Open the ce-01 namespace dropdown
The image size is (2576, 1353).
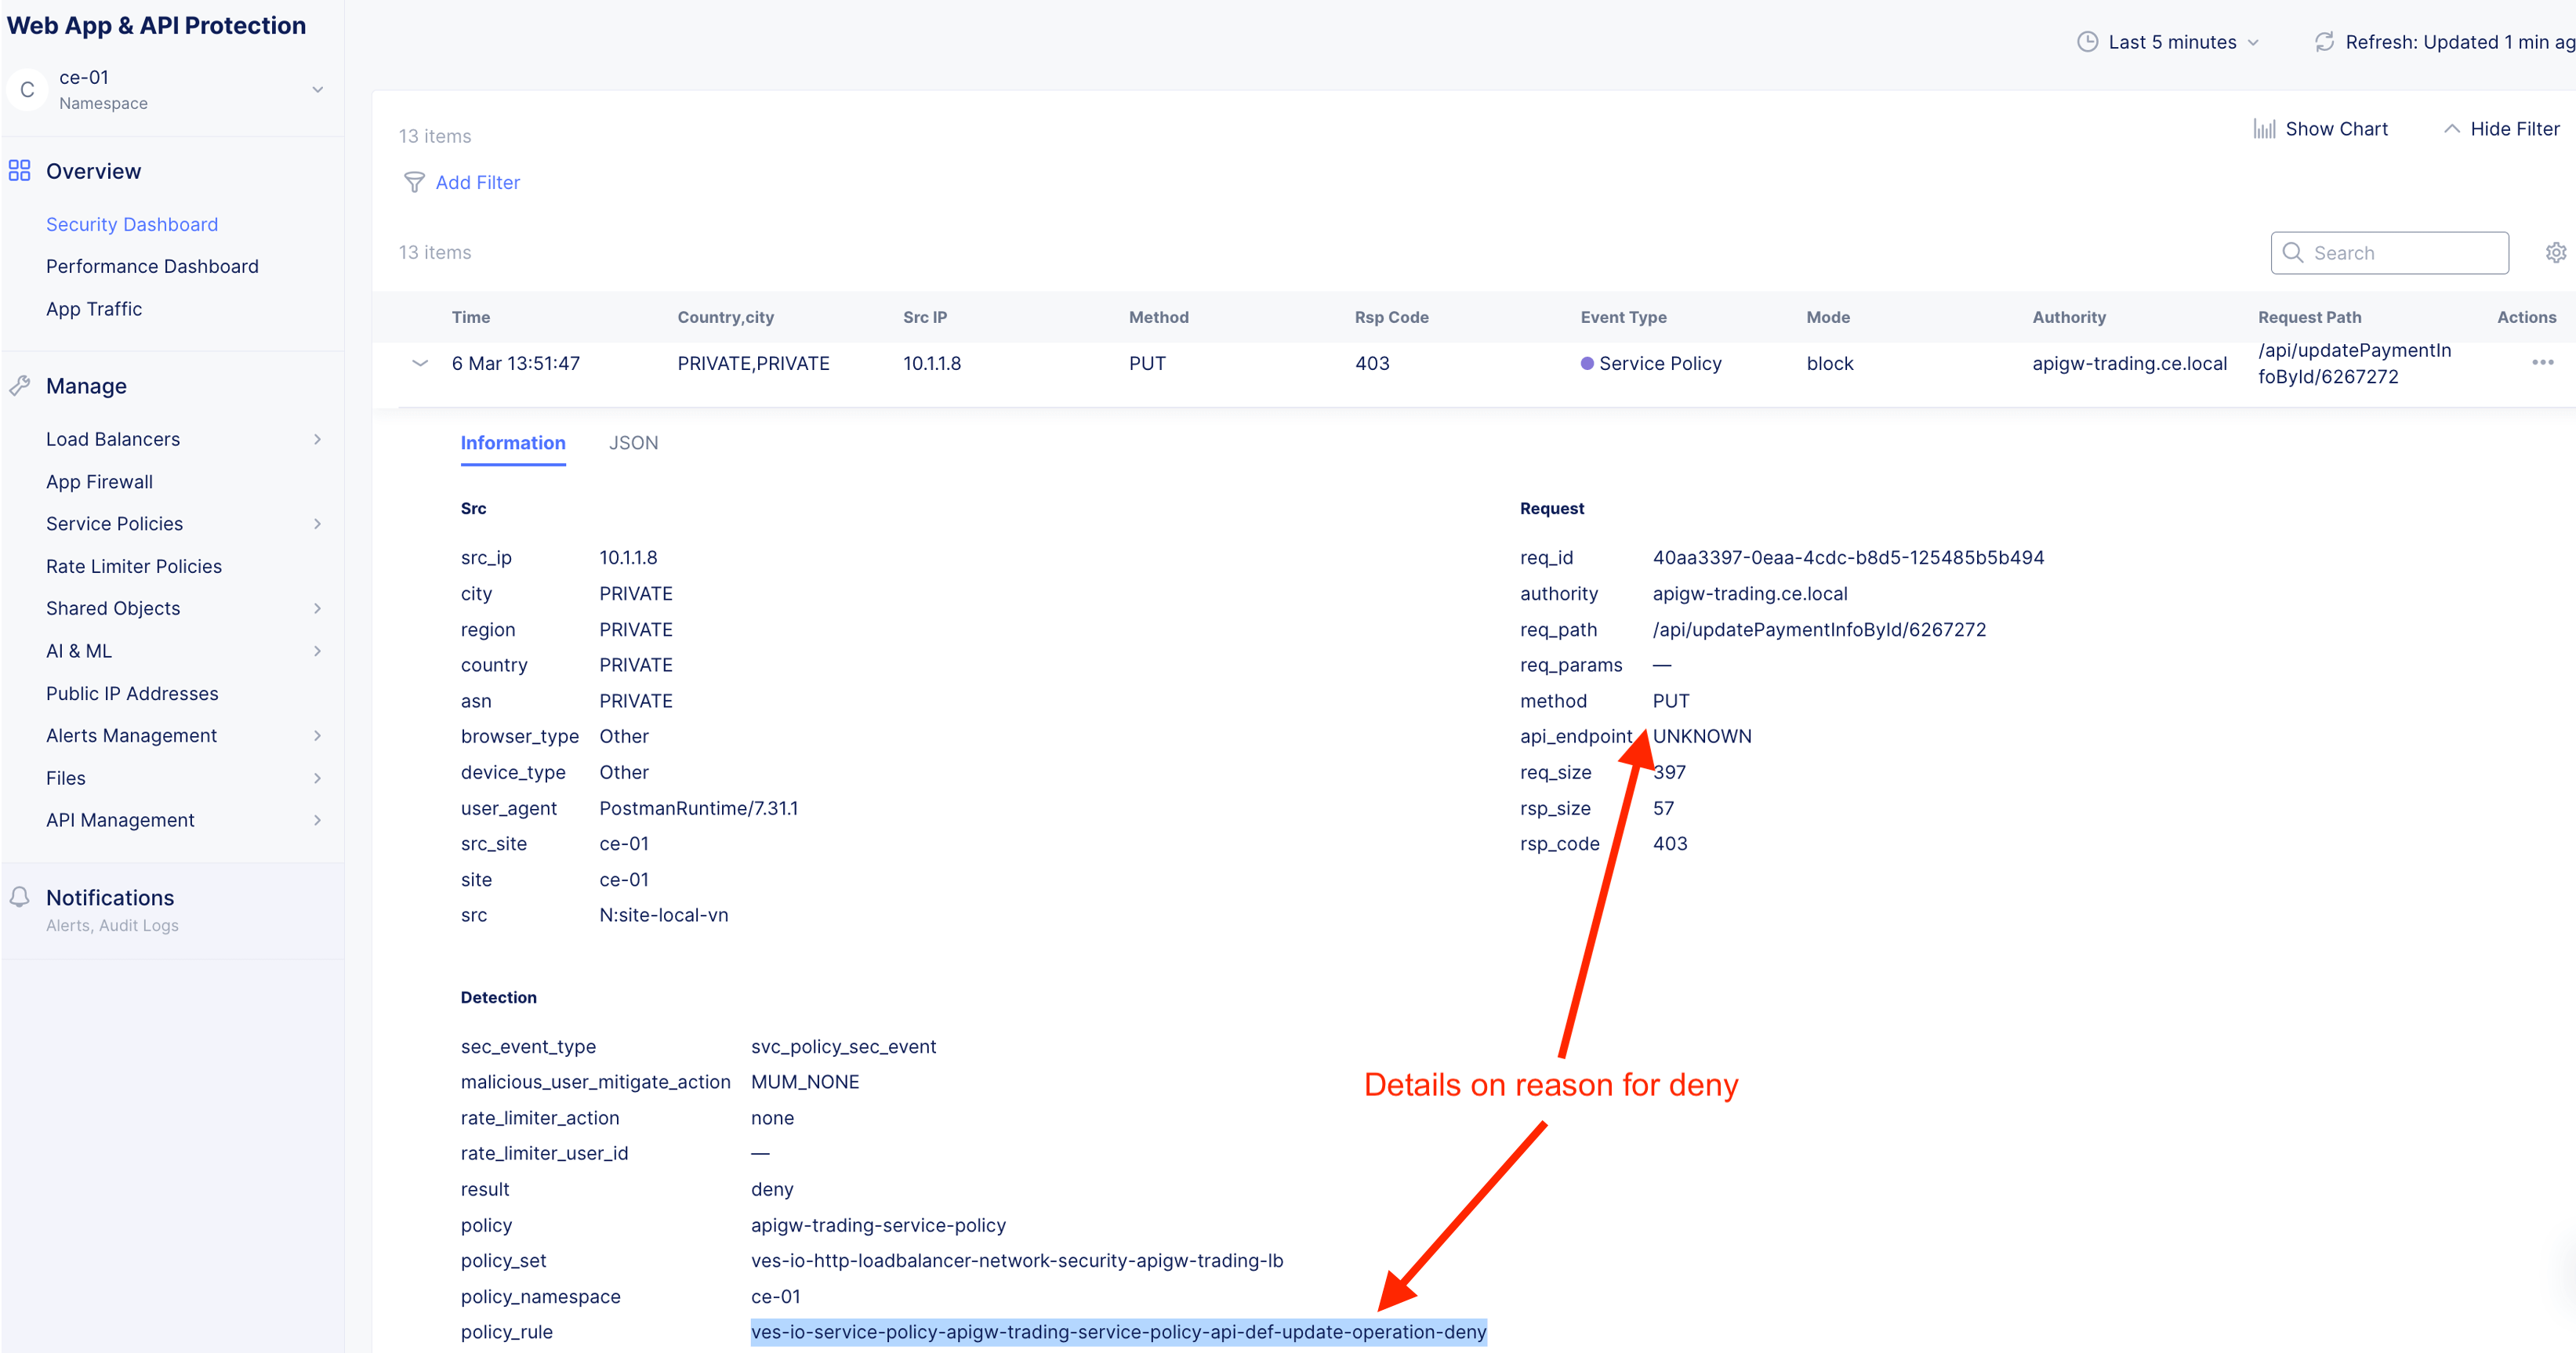pos(317,90)
